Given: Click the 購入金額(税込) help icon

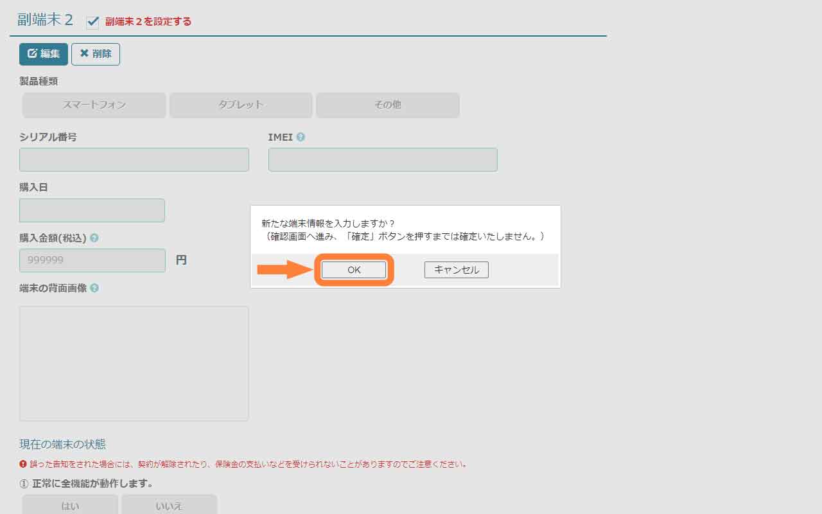Looking at the screenshot, I should 94,238.
